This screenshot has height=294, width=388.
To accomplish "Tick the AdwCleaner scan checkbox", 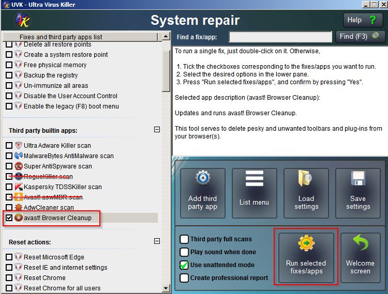I will click(x=9, y=208).
